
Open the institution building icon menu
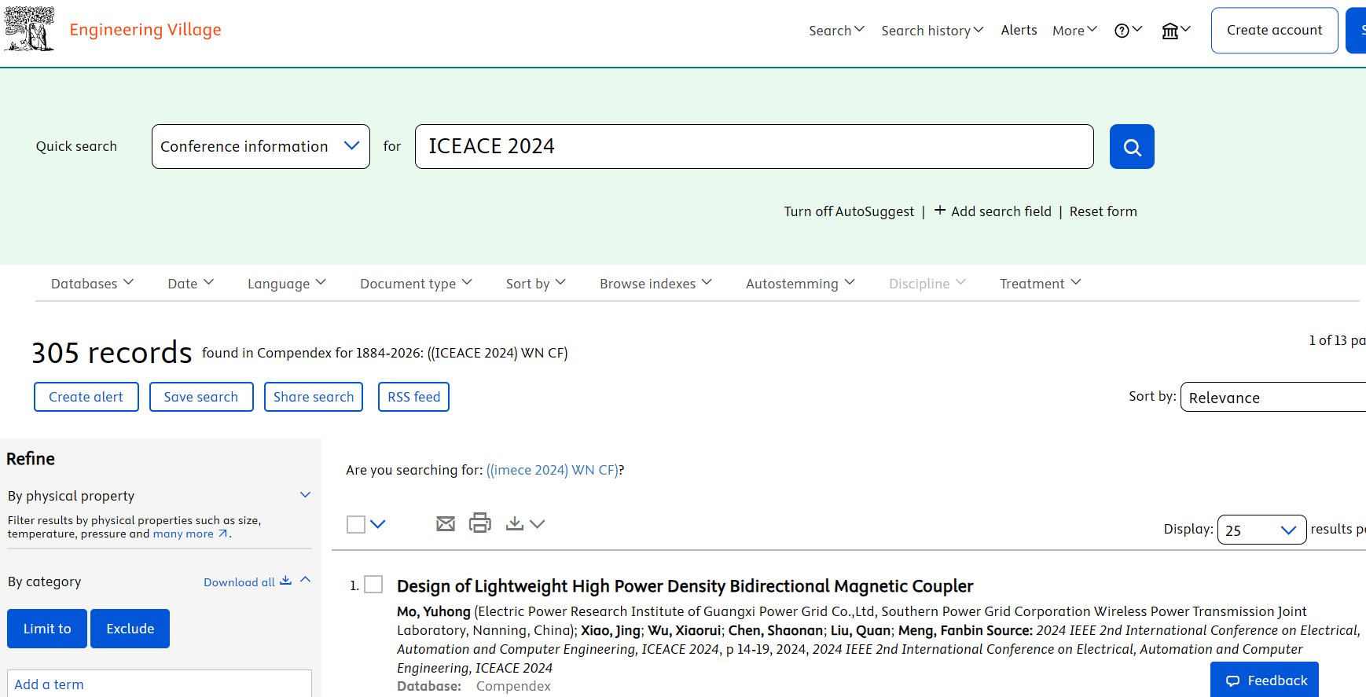(x=1176, y=31)
